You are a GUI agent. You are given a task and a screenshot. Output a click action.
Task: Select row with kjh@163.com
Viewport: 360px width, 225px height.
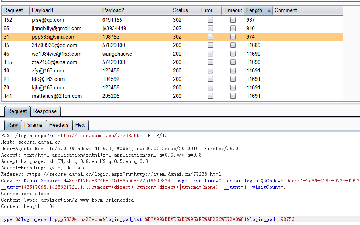point(172,88)
